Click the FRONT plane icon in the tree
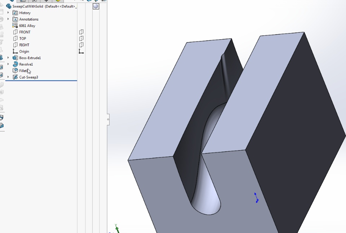The width and height of the screenshot is (346, 233). 15,32
